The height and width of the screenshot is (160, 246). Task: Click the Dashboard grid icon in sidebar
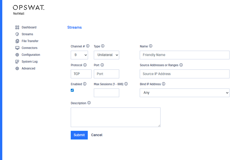click(x=17, y=27)
